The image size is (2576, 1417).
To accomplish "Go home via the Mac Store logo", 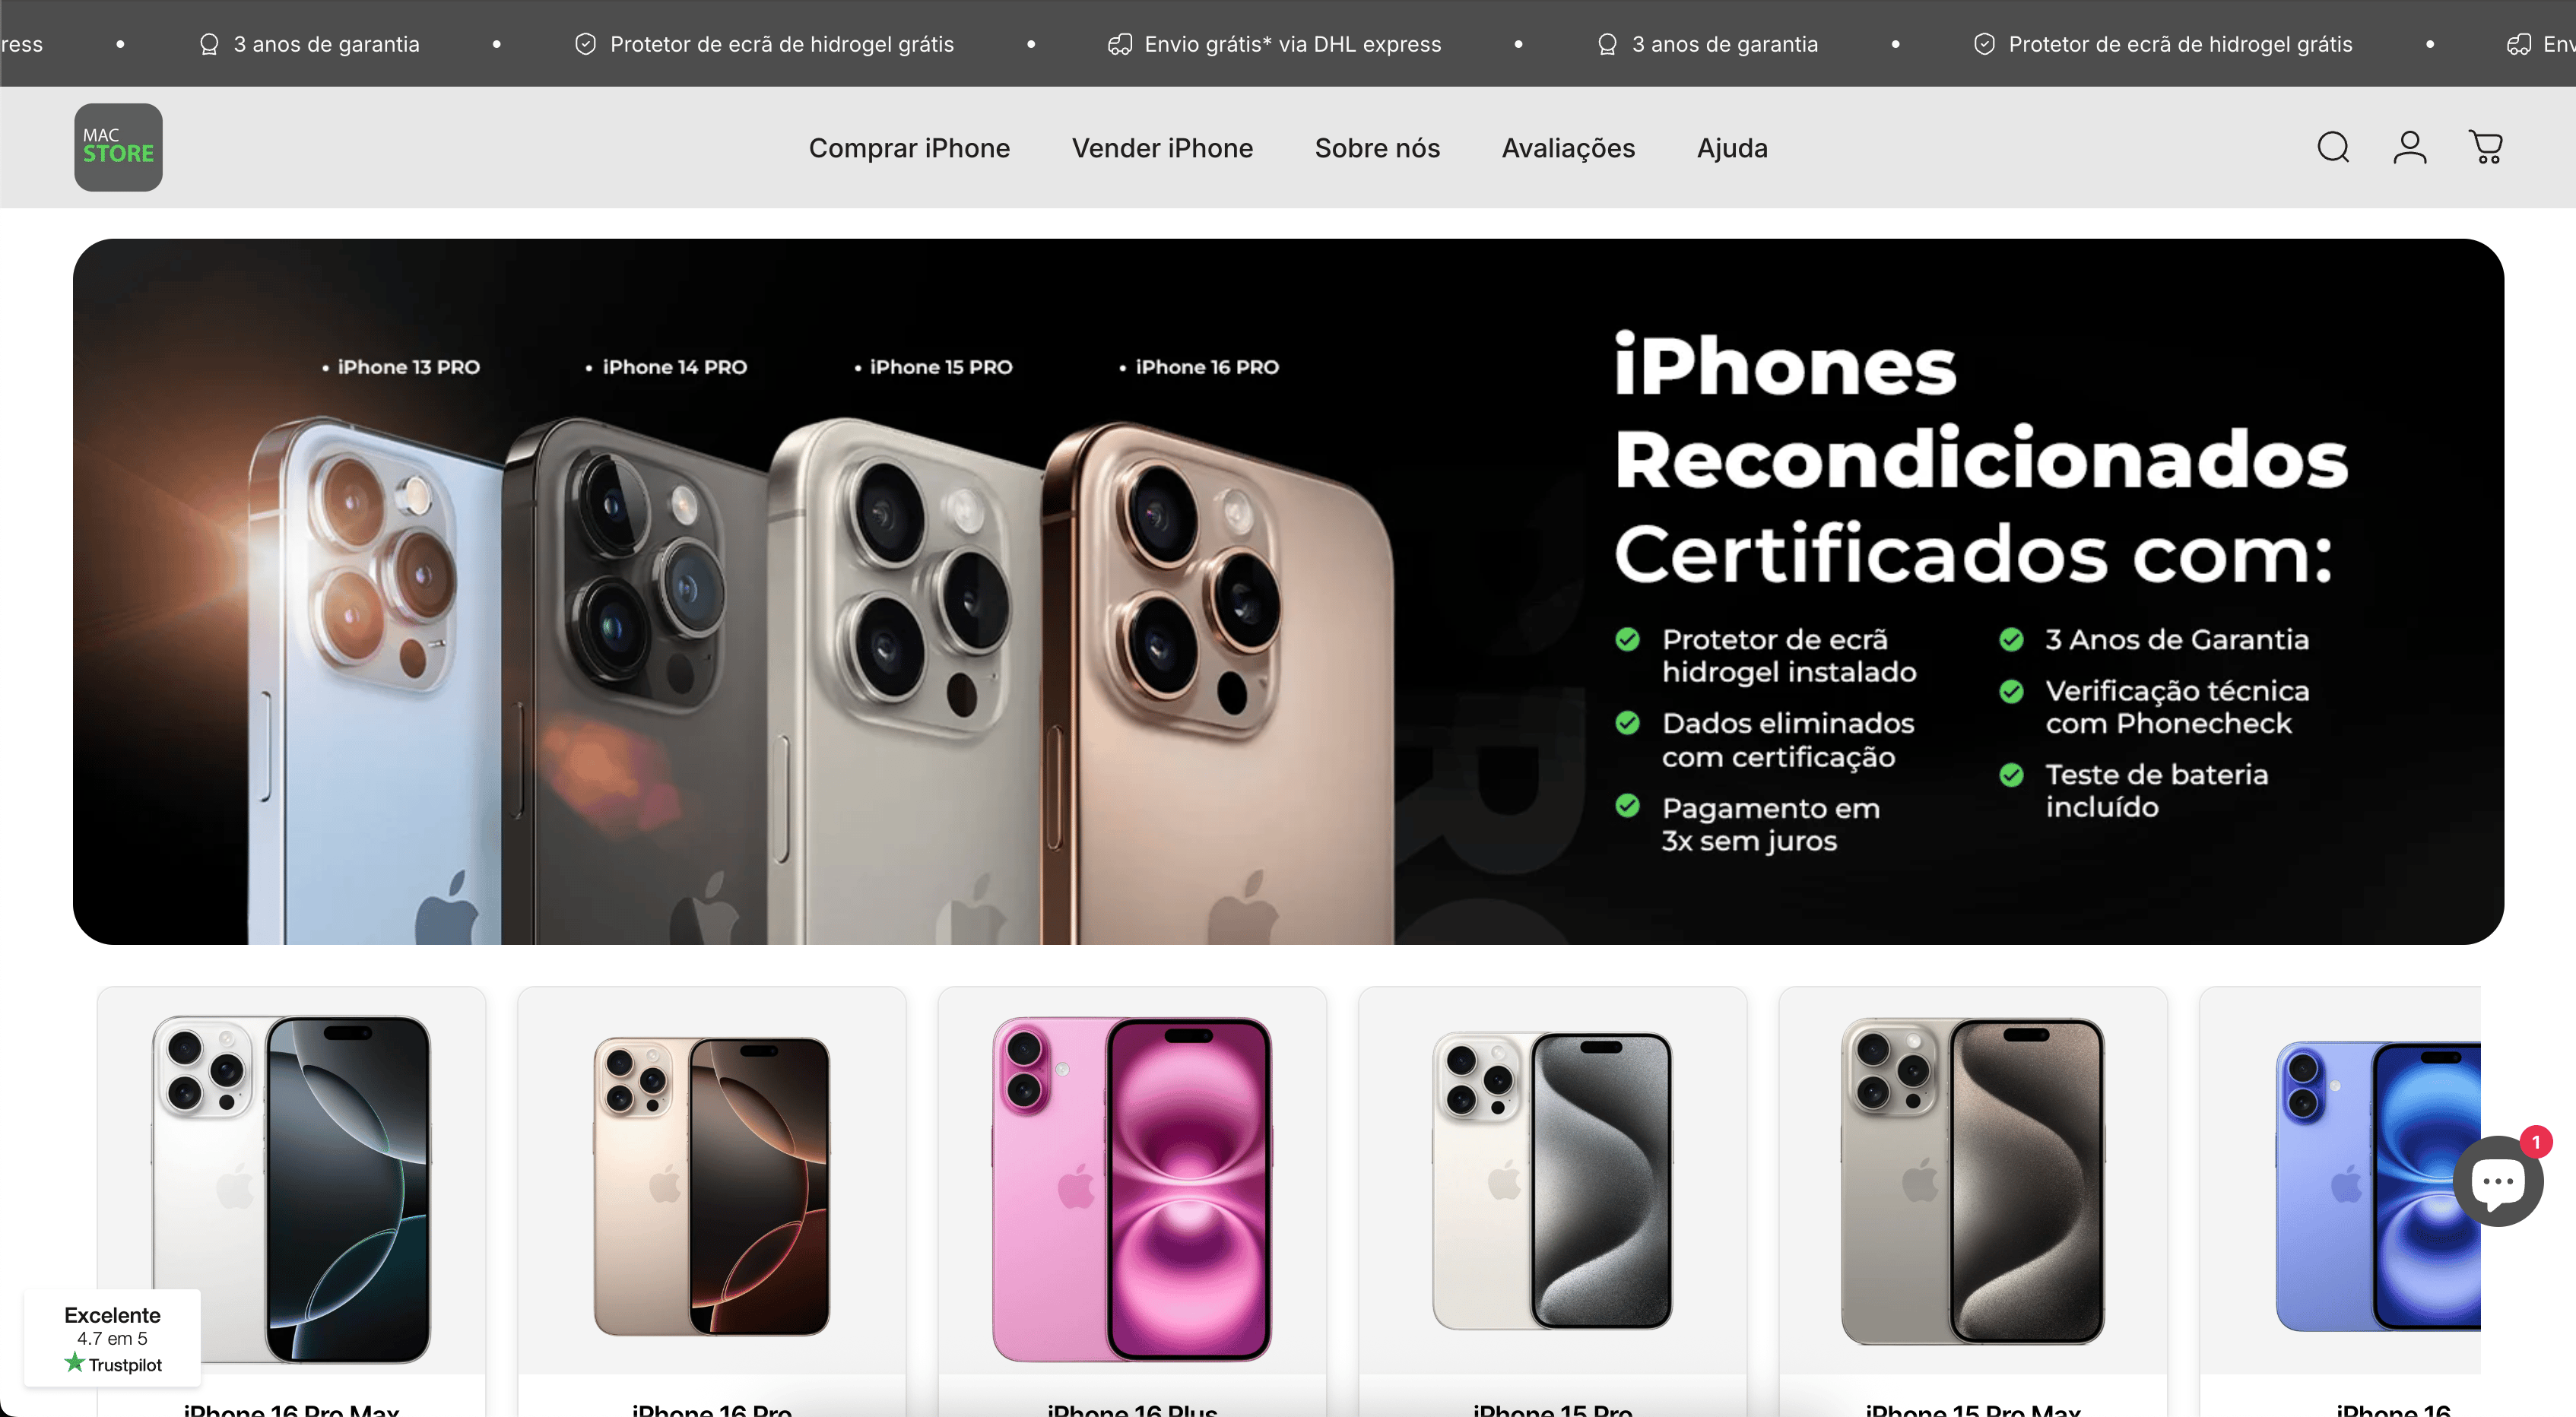I will click(x=118, y=147).
